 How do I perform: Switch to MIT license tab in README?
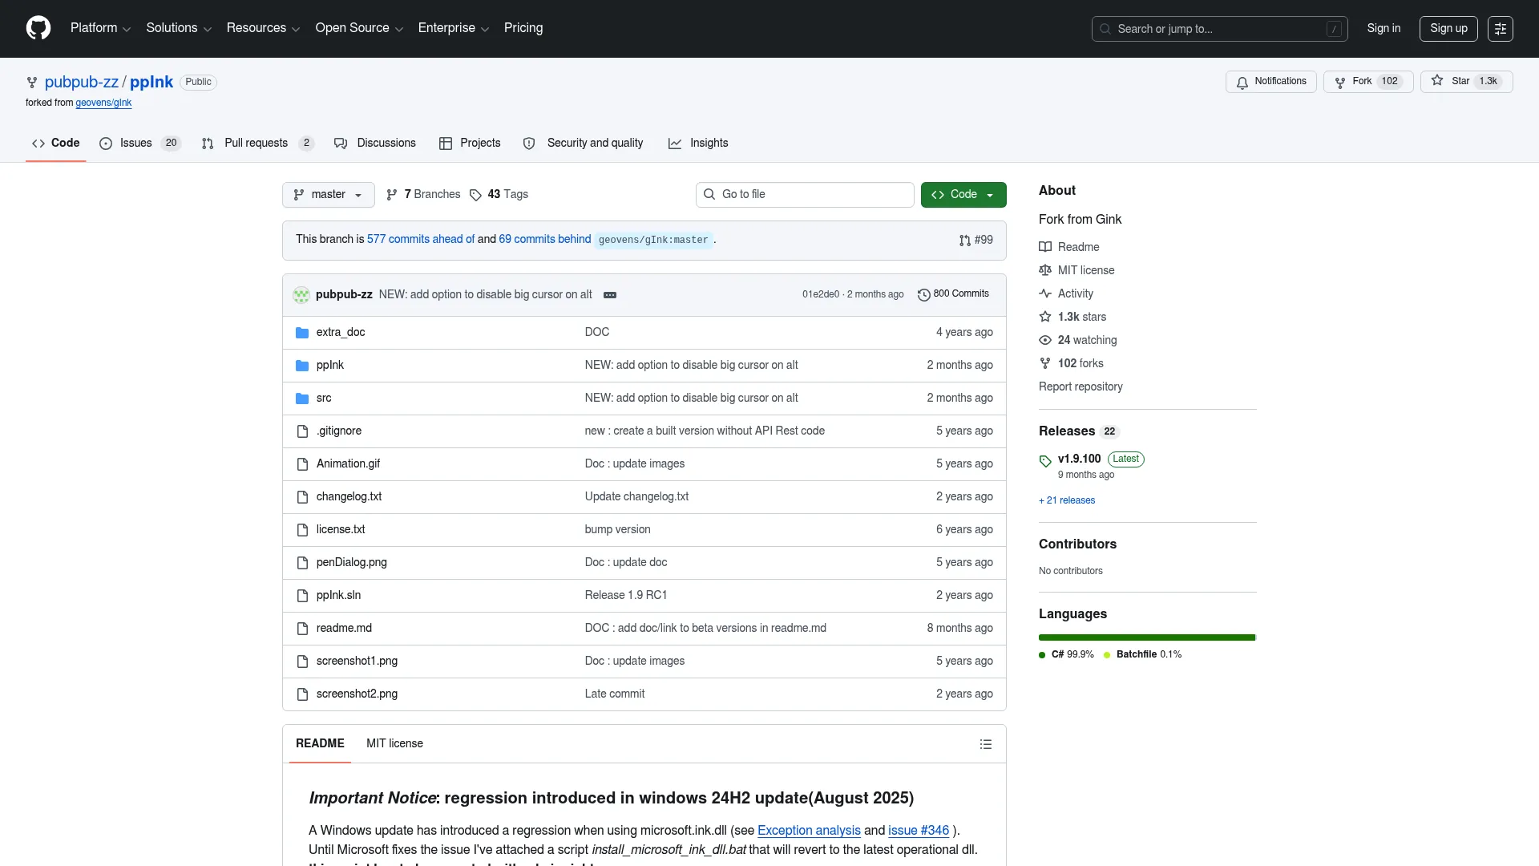(394, 744)
